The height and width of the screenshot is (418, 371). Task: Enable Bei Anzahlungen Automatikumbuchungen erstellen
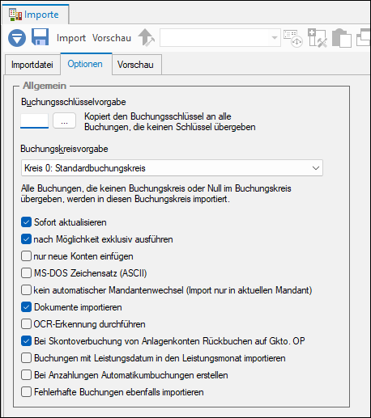26,375
